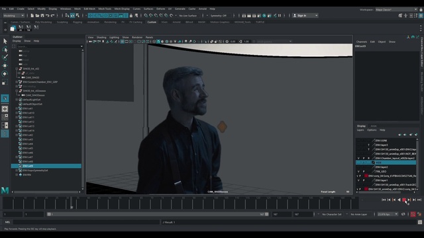Image resolution: width=424 pixels, height=238 pixels.
Task: Click the MEL command line input
Action: (x=87, y=222)
